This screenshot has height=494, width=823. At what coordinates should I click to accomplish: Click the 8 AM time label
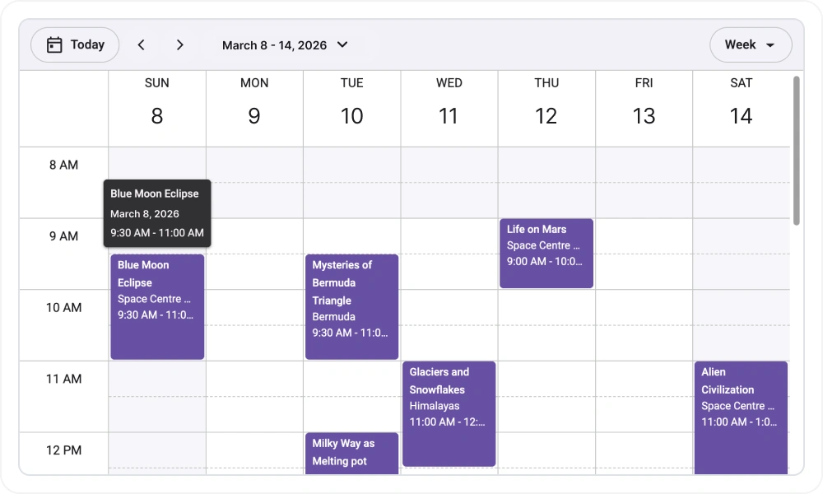63,165
